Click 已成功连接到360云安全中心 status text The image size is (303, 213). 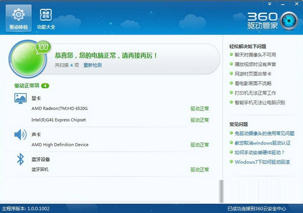tap(256, 209)
